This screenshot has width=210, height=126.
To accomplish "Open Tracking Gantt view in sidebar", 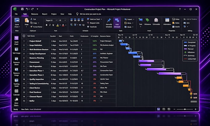I will 16,83.
